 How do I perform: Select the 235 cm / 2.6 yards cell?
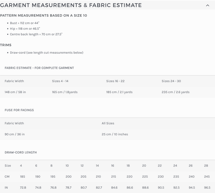tap(176, 92)
